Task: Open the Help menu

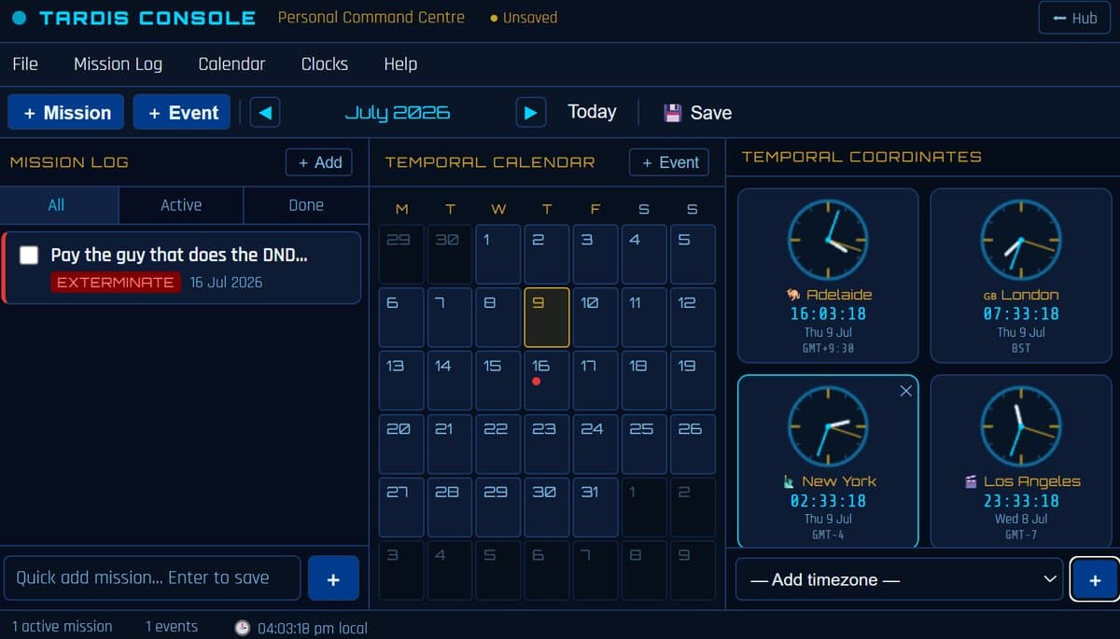Action: [x=400, y=63]
